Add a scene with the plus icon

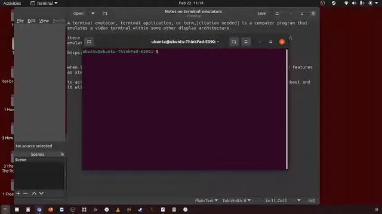coord(18,193)
